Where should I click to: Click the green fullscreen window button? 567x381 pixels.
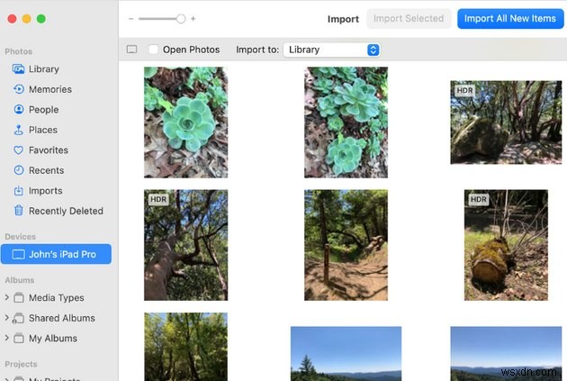point(41,19)
